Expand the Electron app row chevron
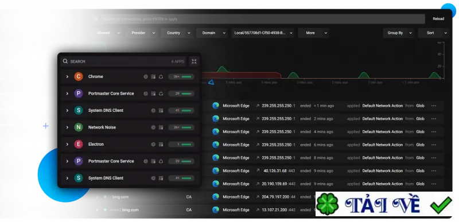Image resolution: width=459 pixels, height=222 pixels. [x=67, y=144]
